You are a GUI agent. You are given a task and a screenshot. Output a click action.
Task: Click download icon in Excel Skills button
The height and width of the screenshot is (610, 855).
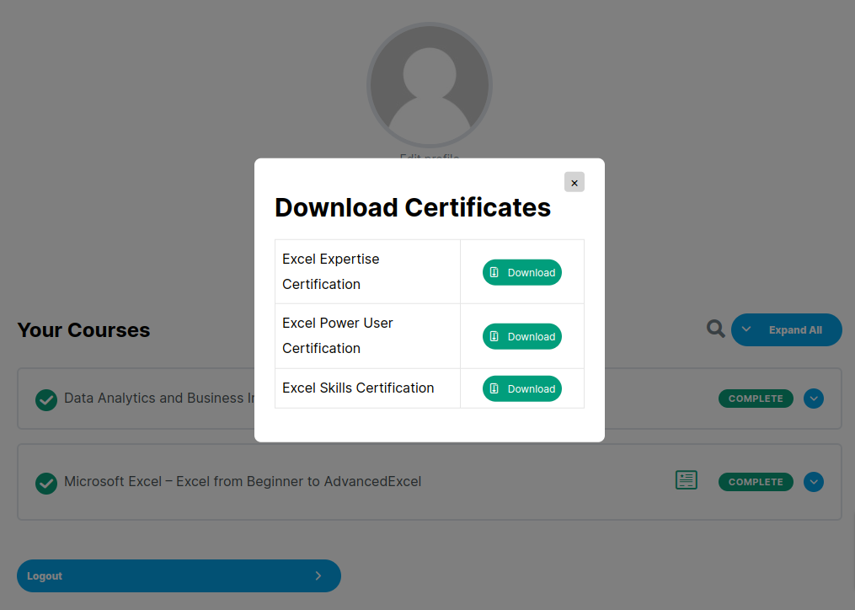pos(494,388)
